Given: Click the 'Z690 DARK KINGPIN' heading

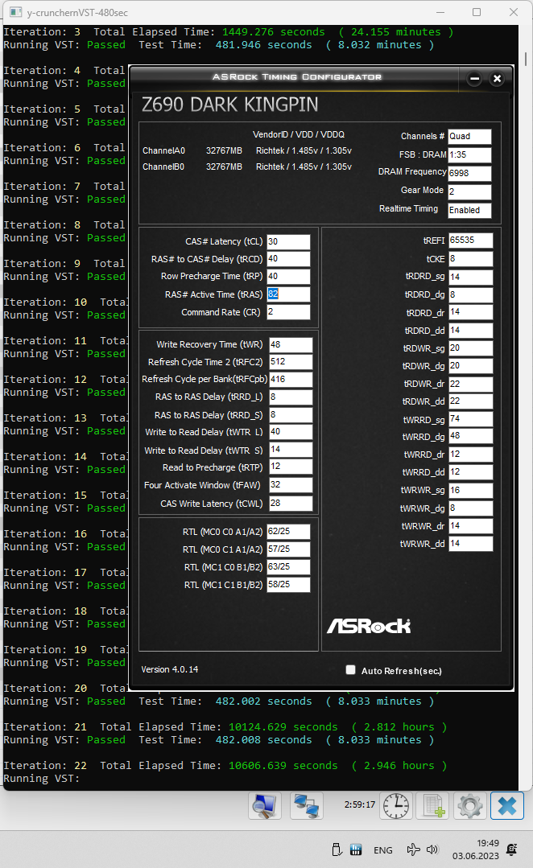Looking at the screenshot, I should 230,105.
